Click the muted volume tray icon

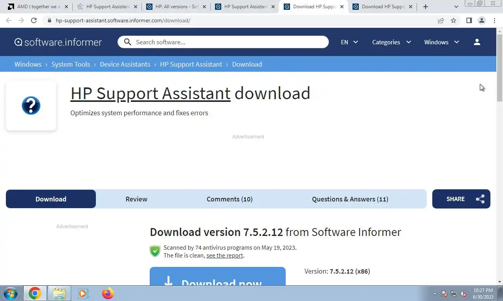click(463, 294)
